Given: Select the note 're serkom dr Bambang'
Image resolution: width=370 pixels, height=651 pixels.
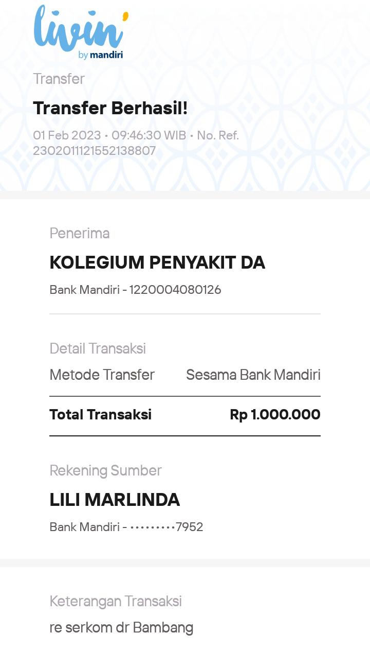Looking at the screenshot, I should [x=121, y=628].
